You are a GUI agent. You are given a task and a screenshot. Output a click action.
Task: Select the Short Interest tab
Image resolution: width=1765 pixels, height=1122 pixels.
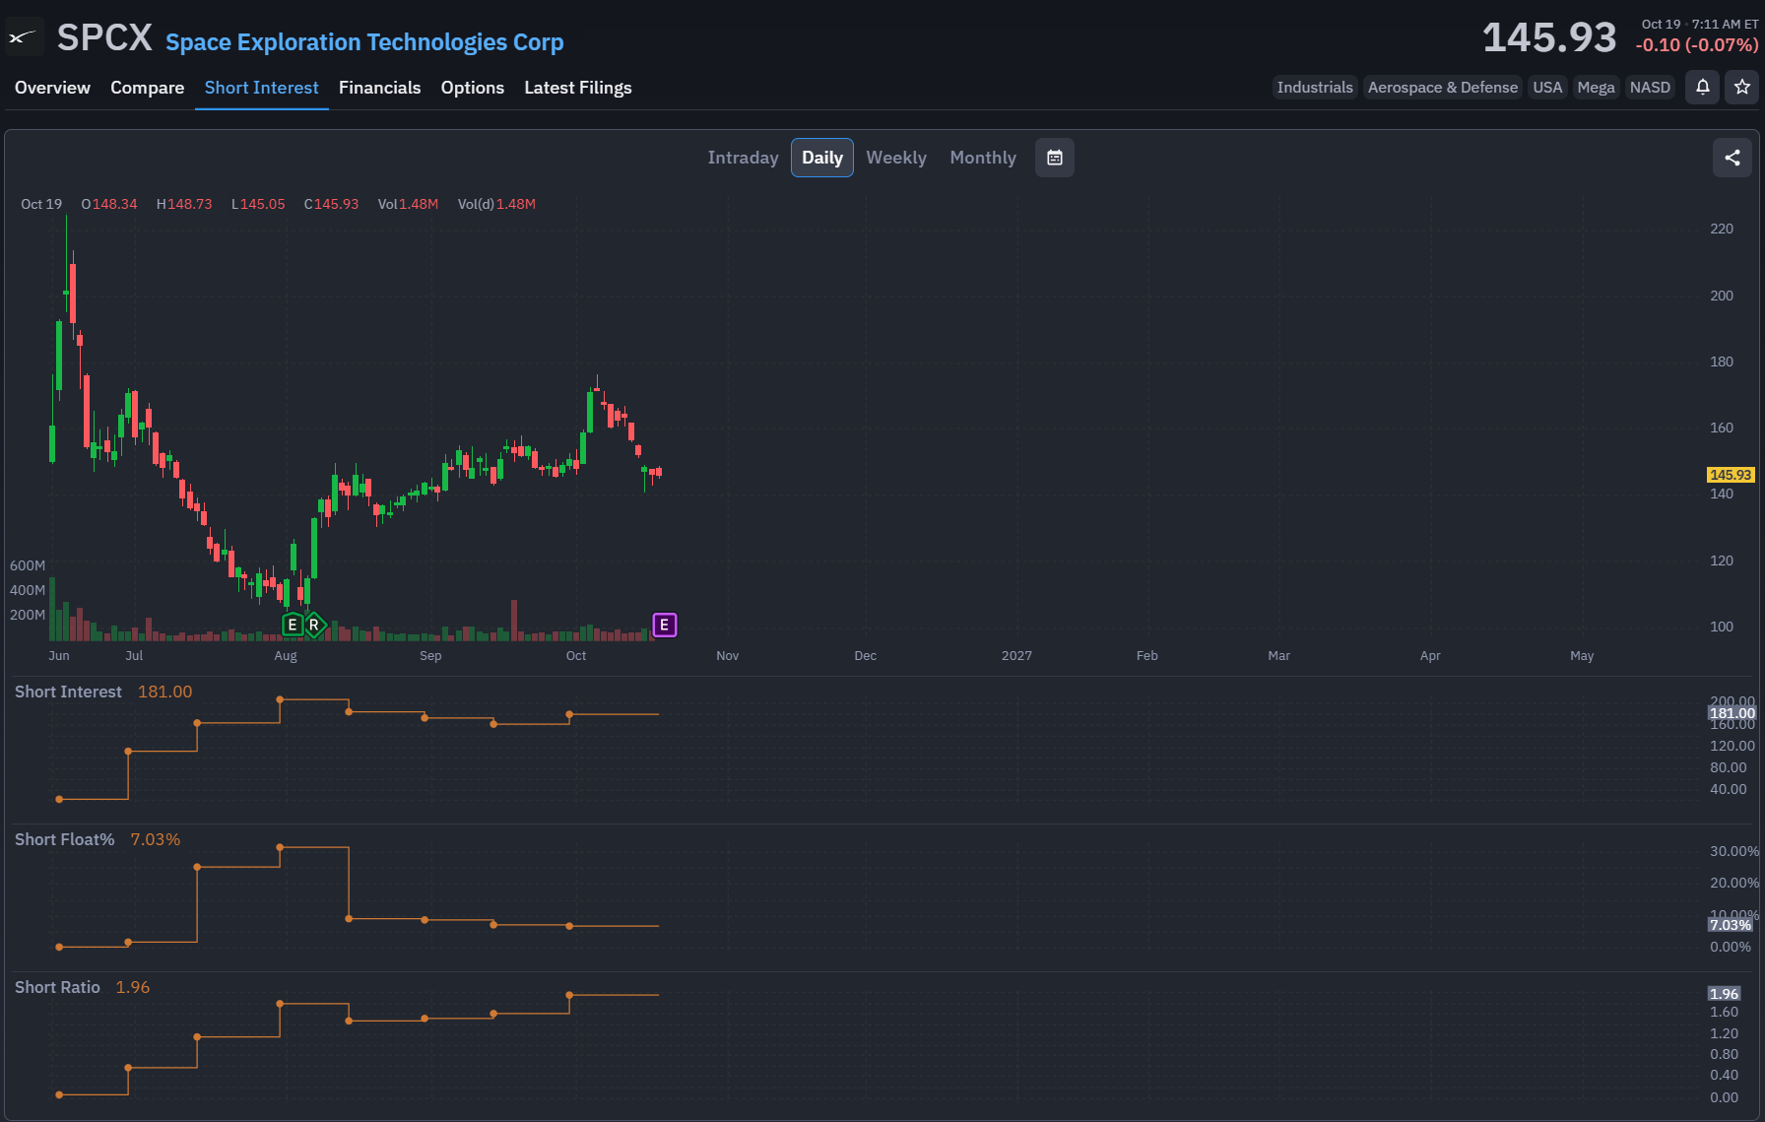(261, 88)
